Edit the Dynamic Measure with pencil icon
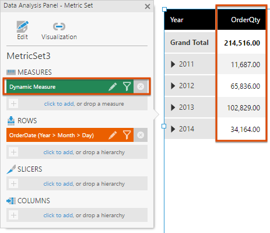The height and width of the screenshot is (233, 270). [113, 86]
